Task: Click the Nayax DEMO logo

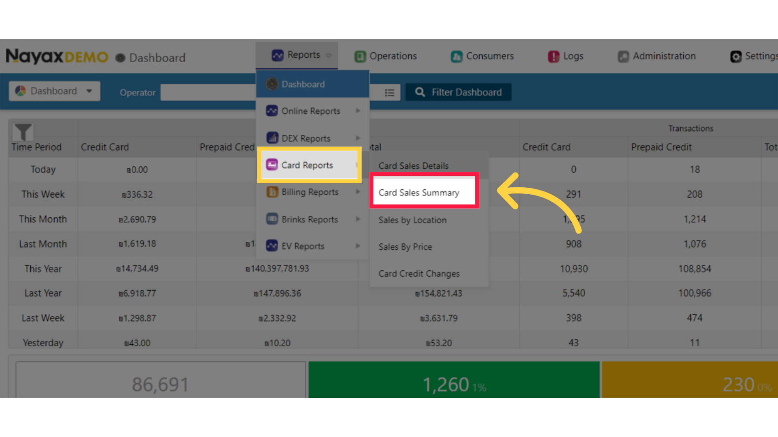Action: coord(57,56)
